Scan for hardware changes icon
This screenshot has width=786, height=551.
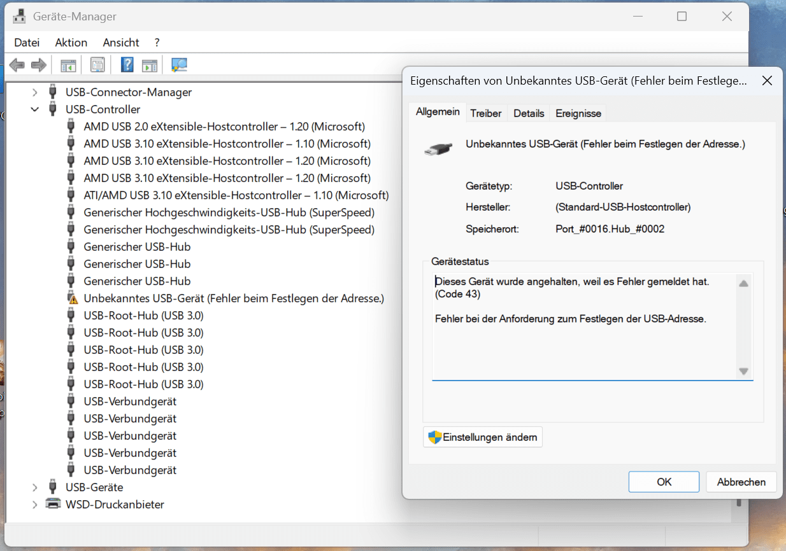click(179, 65)
